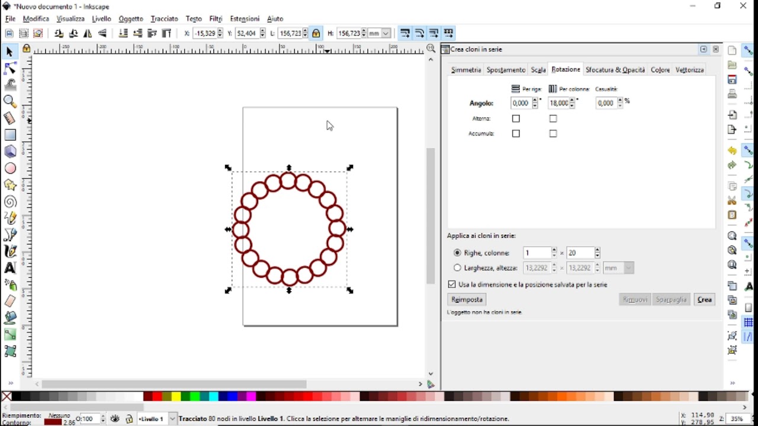Click the opacity O: input field
Image resolution: width=758 pixels, height=426 pixels.
click(90, 419)
